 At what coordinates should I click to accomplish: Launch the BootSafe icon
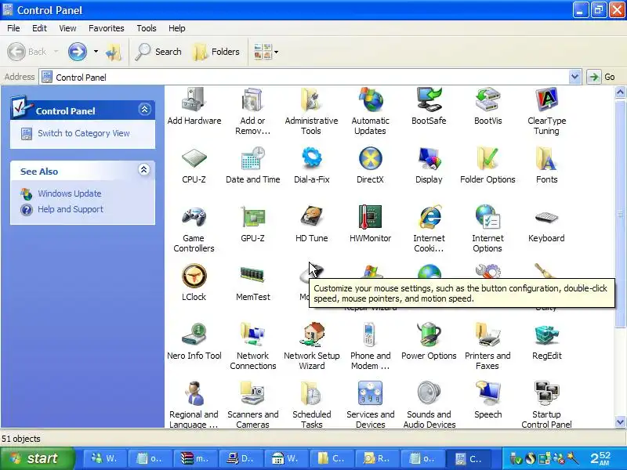pos(429,106)
